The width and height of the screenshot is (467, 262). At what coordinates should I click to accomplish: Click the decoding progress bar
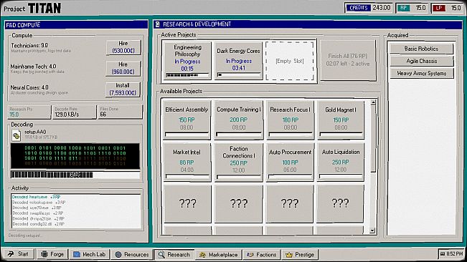[x=75, y=175]
